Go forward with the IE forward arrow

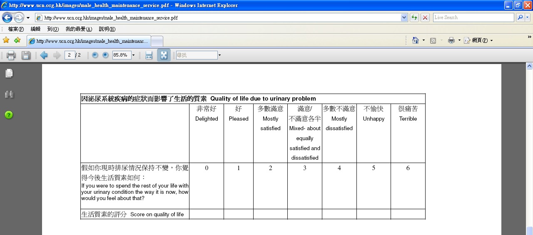pyautogui.click(x=19, y=17)
